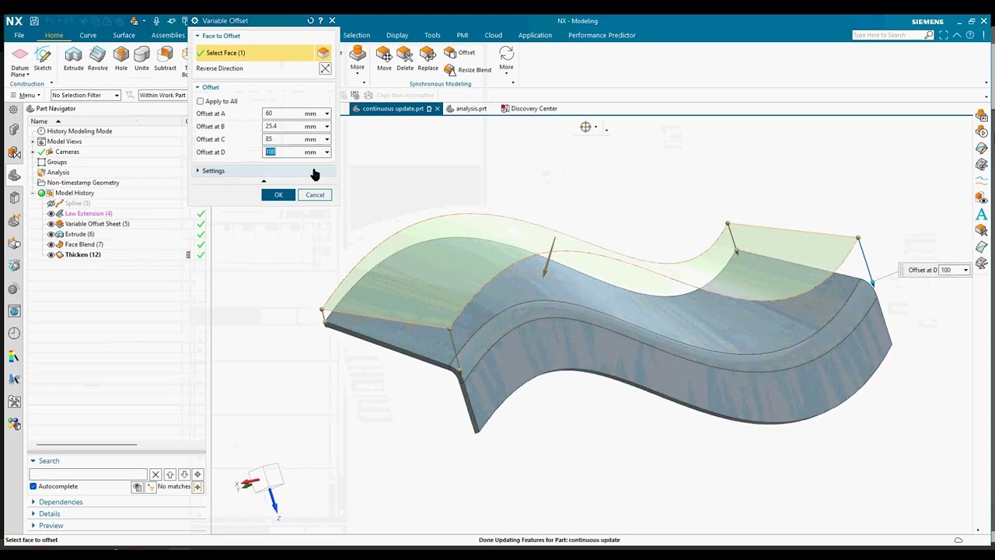Open the File menu

pyautogui.click(x=19, y=35)
